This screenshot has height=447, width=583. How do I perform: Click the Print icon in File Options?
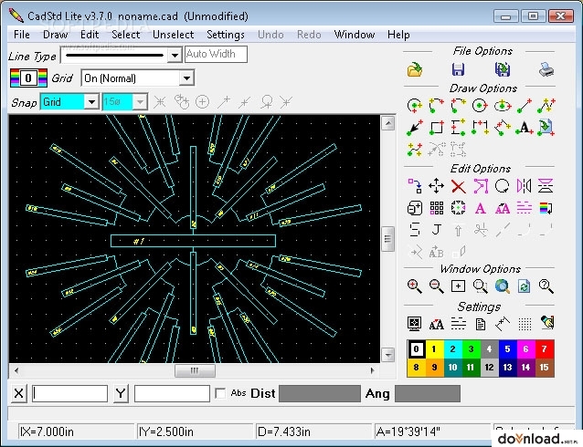point(546,69)
